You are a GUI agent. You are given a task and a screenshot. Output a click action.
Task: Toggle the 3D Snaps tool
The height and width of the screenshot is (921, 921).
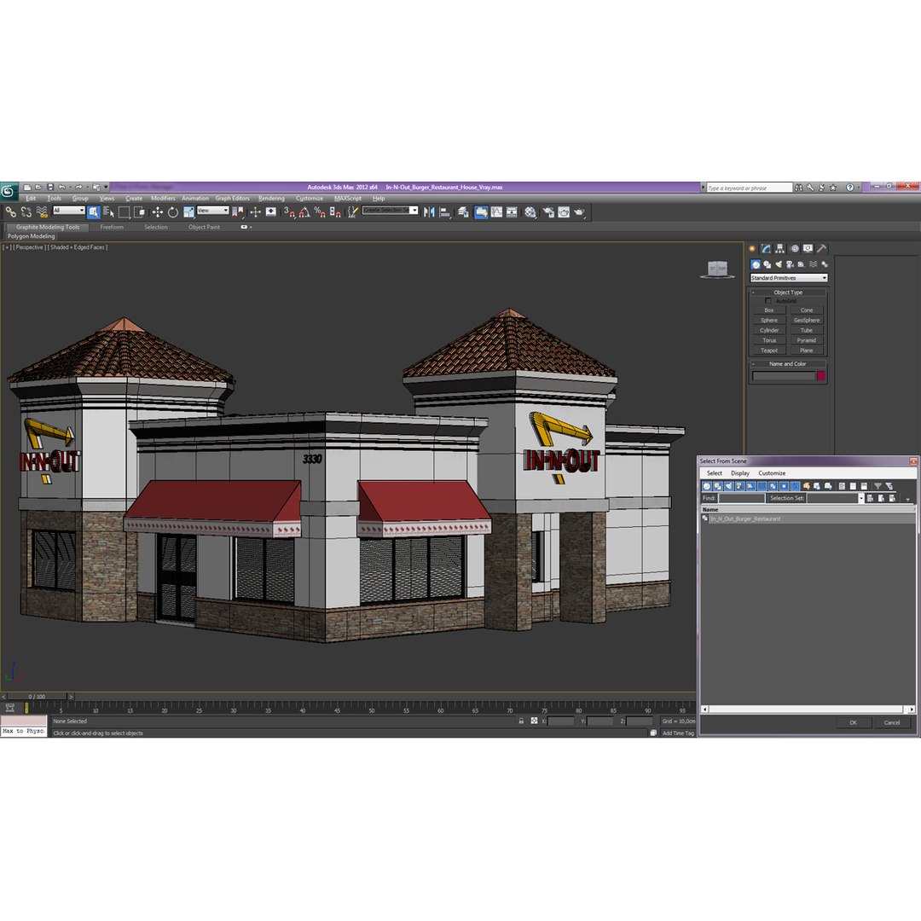coord(289,212)
